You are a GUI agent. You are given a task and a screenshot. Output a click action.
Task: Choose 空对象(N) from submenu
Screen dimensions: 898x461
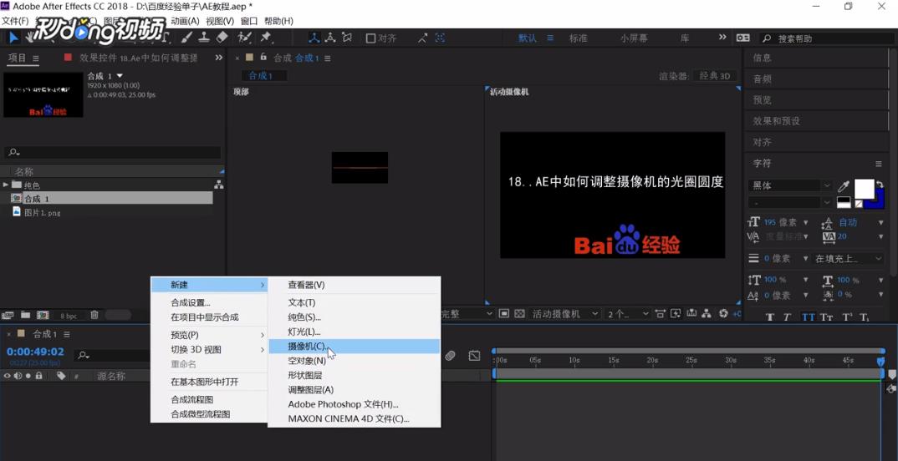(x=355, y=360)
